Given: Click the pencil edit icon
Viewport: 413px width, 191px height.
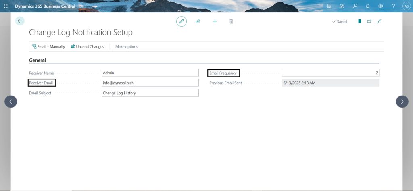Looking at the screenshot, I should (181, 21).
